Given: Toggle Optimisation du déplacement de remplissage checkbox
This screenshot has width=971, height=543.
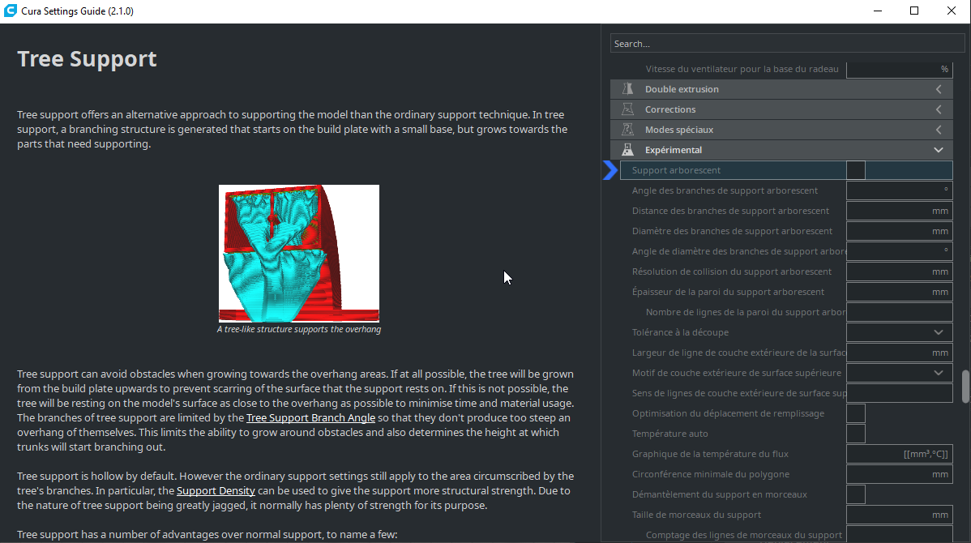Looking at the screenshot, I should 855,413.
